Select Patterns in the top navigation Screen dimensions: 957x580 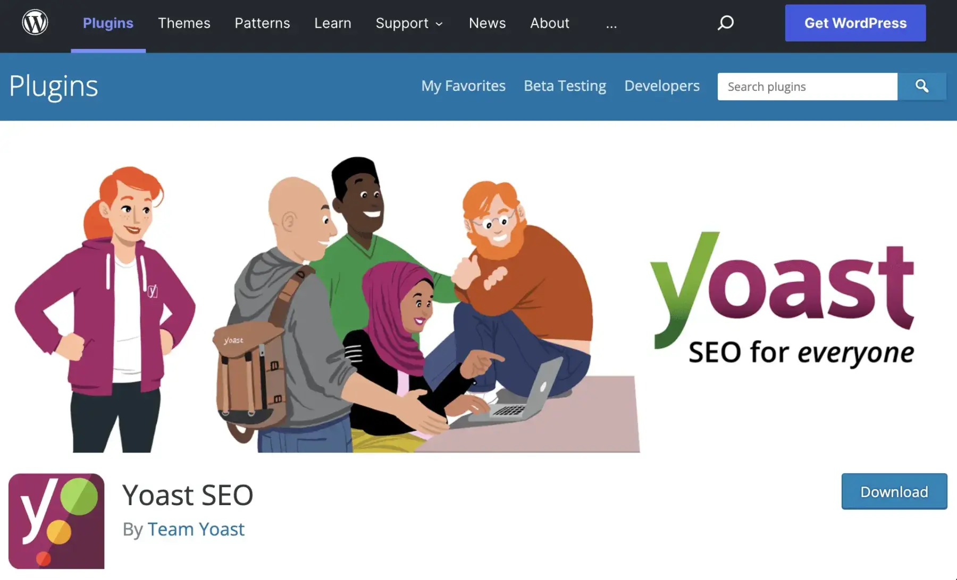(x=262, y=23)
